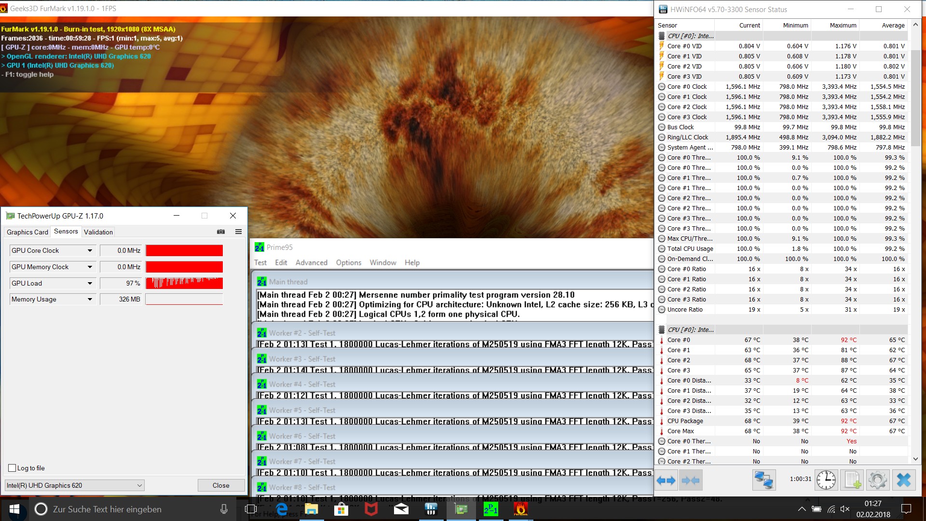Click GPU Load red graph in GPU-Z
The height and width of the screenshot is (521, 926).
(x=184, y=283)
